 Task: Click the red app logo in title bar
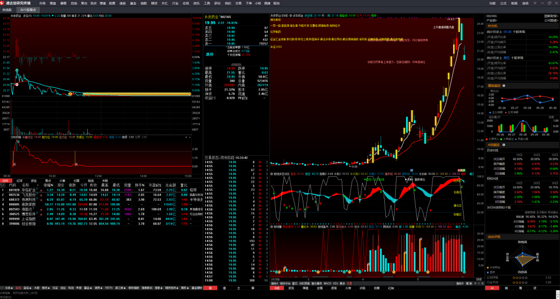coord(3,3)
